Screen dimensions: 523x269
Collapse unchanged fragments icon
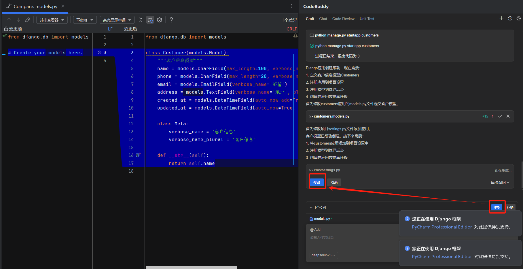141,20
